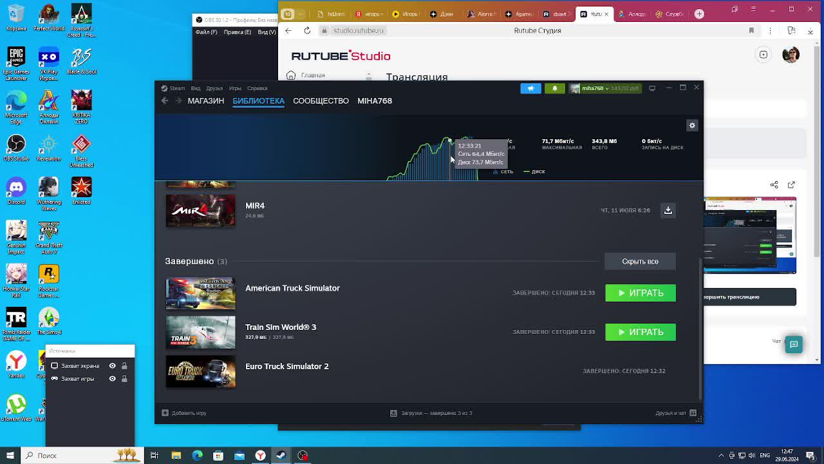Go back with Steam navigation arrow
This screenshot has width=824, height=464.
[x=165, y=101]
